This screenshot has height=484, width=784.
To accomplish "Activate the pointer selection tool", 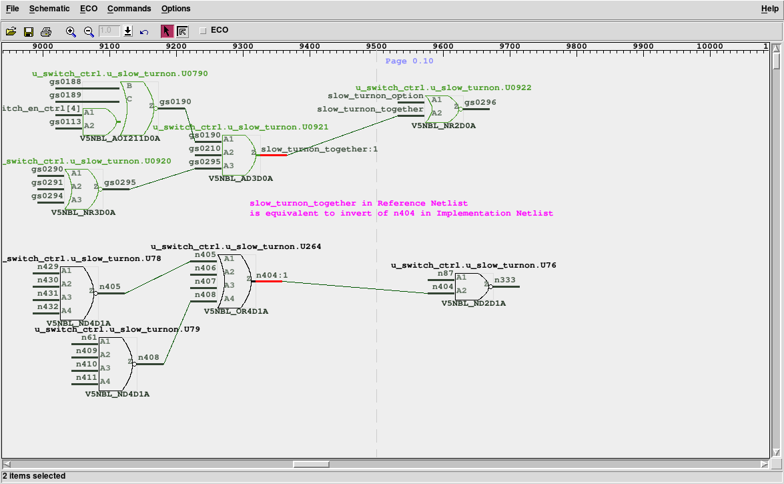I will pyautogui.click(x=167, y=31).
